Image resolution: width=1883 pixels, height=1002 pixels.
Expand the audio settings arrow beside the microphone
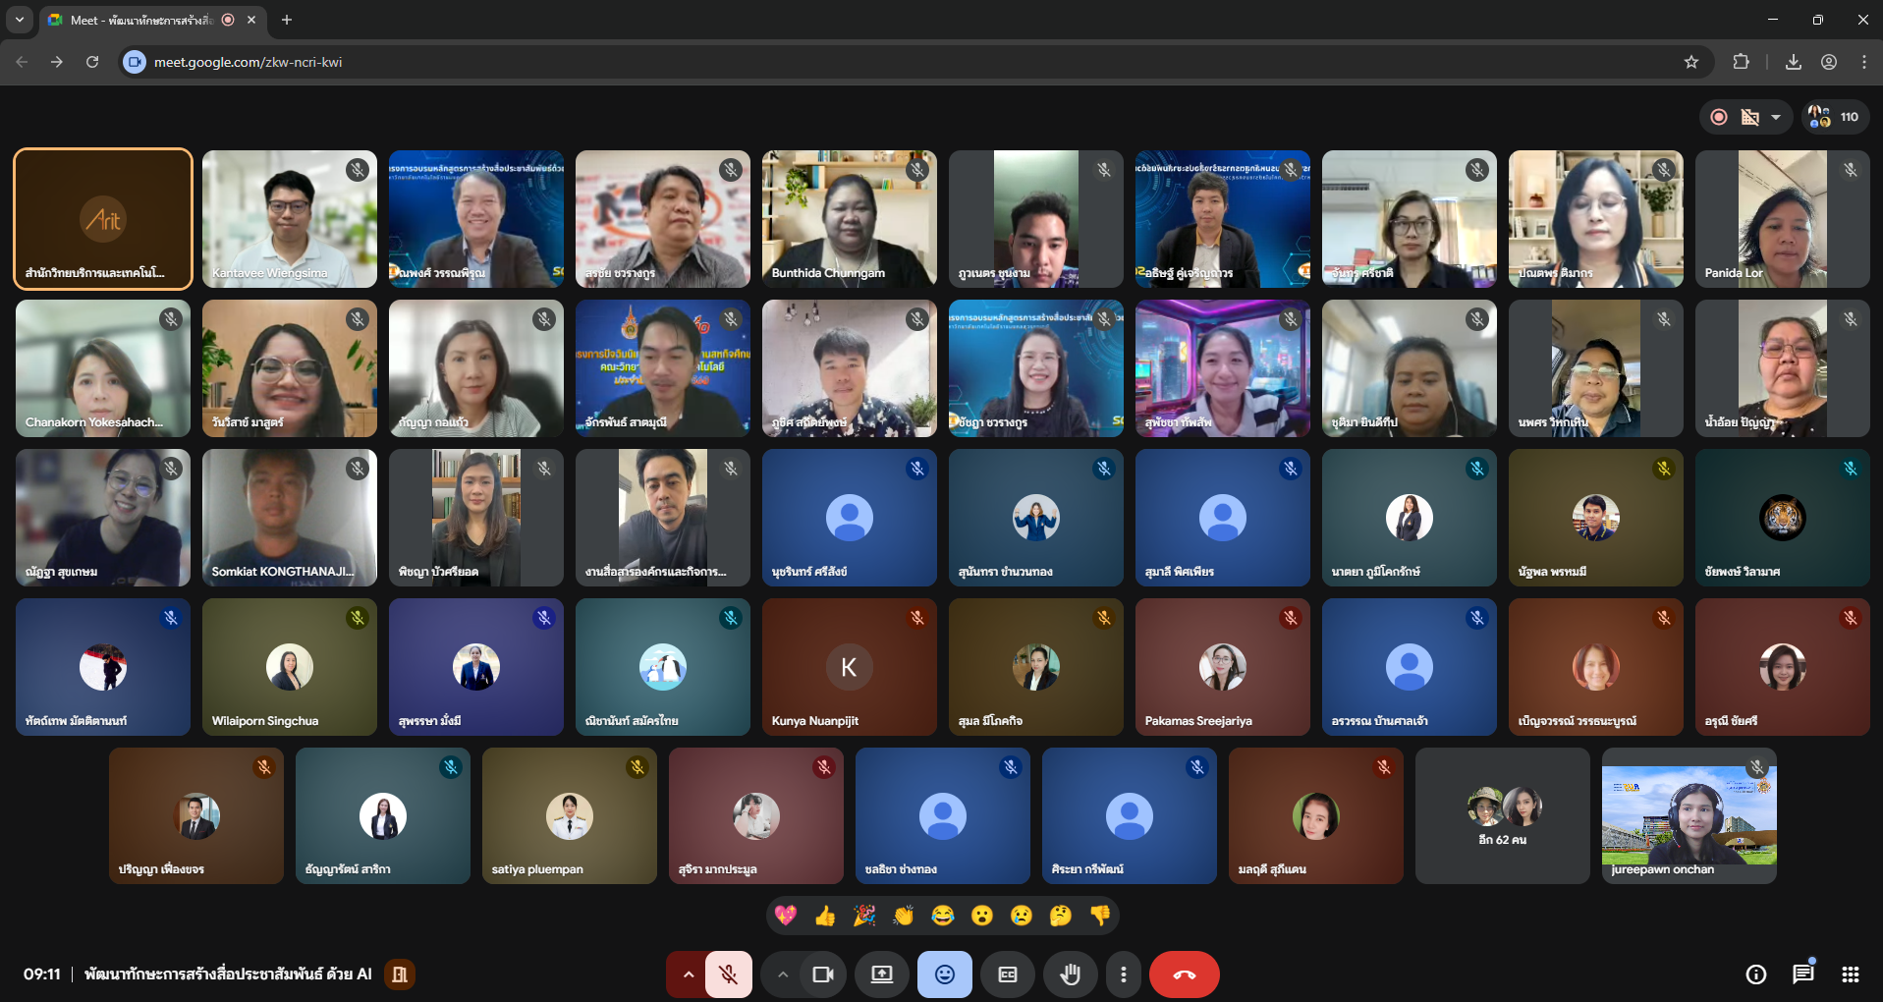click(x=688, y=974)
